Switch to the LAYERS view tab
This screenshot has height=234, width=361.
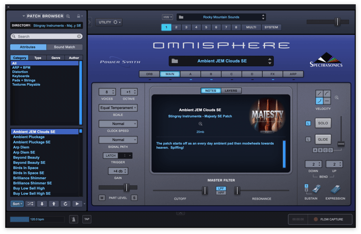(x=231, y=91)
